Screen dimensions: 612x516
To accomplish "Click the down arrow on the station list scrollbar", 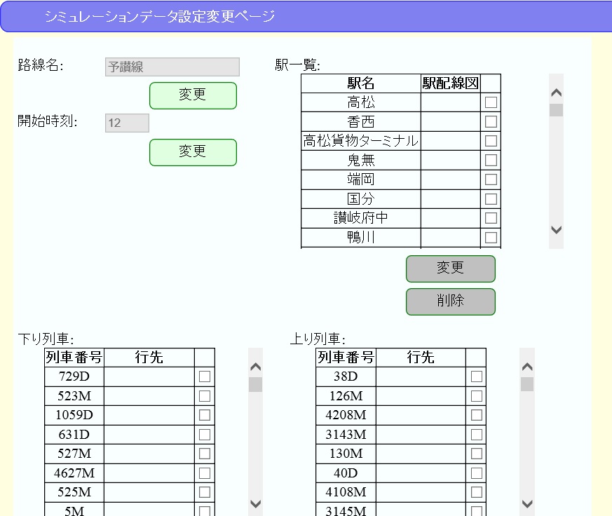I will [x=555, y=230].
